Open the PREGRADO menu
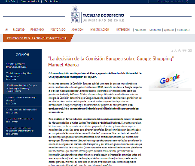The width and height of the screenshot is (195, 166). pos(37,30)
